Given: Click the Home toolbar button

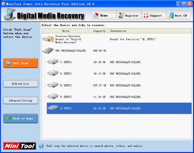Looking at the screenshot, I should 104,15.
